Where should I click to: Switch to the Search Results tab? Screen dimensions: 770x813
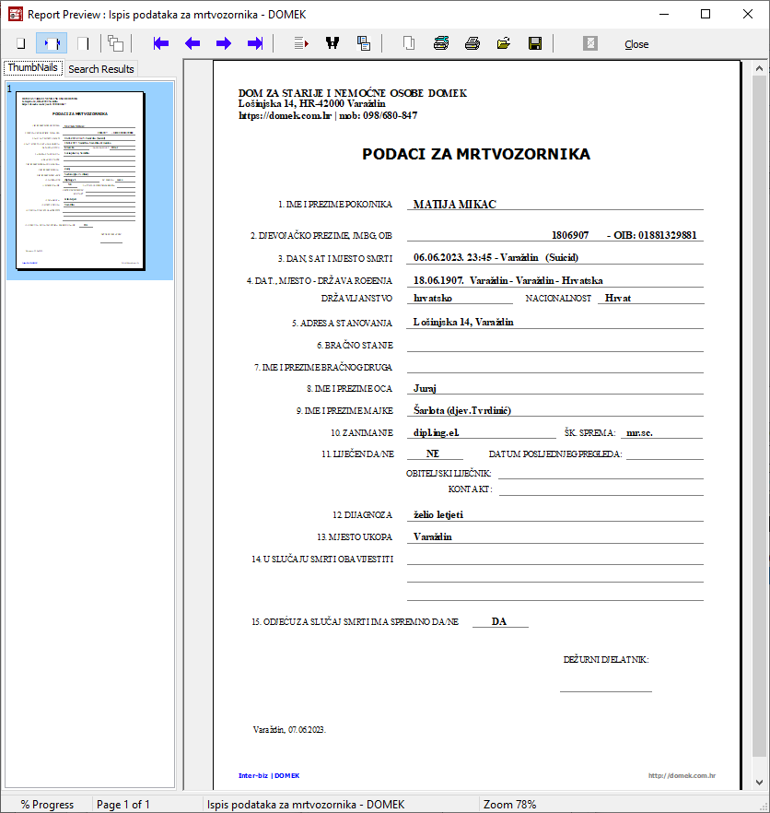click(x=101, y=69)
